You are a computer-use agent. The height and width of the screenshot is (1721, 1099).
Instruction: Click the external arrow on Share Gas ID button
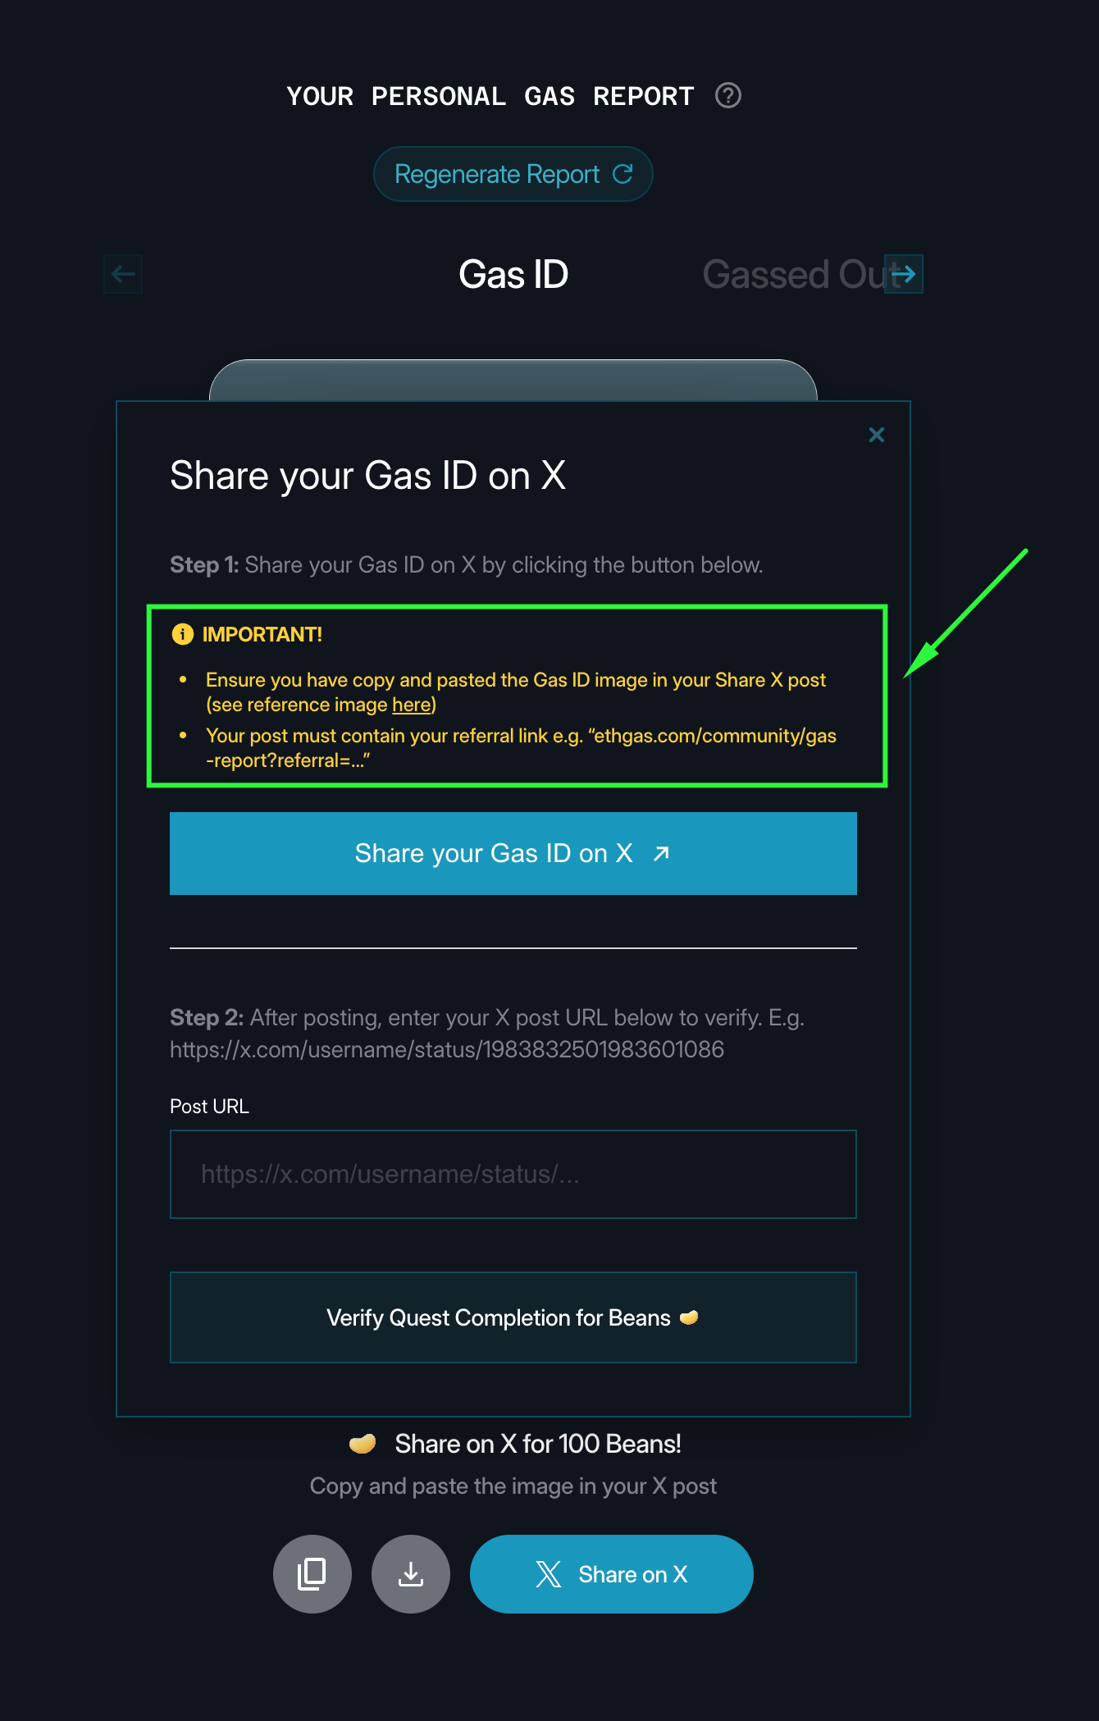pyautogui.click(x=661, y=854)
